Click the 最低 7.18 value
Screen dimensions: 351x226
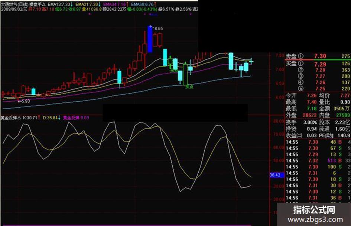[312, 109]
